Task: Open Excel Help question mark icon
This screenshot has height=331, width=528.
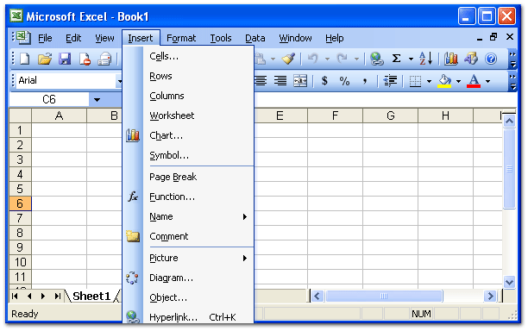Action: [491, 59]
